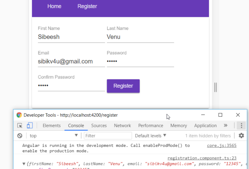The height and width of the screenshot is (169, 249).
Task: Collapse the logged firstName object triangle
Action: click(24, 164)
